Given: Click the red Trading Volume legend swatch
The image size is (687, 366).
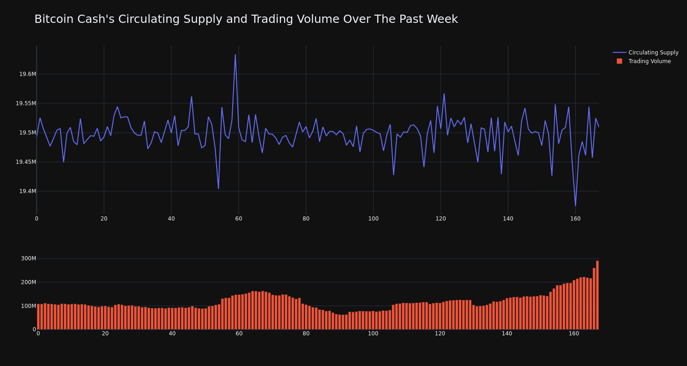Looking at the screenshot, I should coord(619,61).
